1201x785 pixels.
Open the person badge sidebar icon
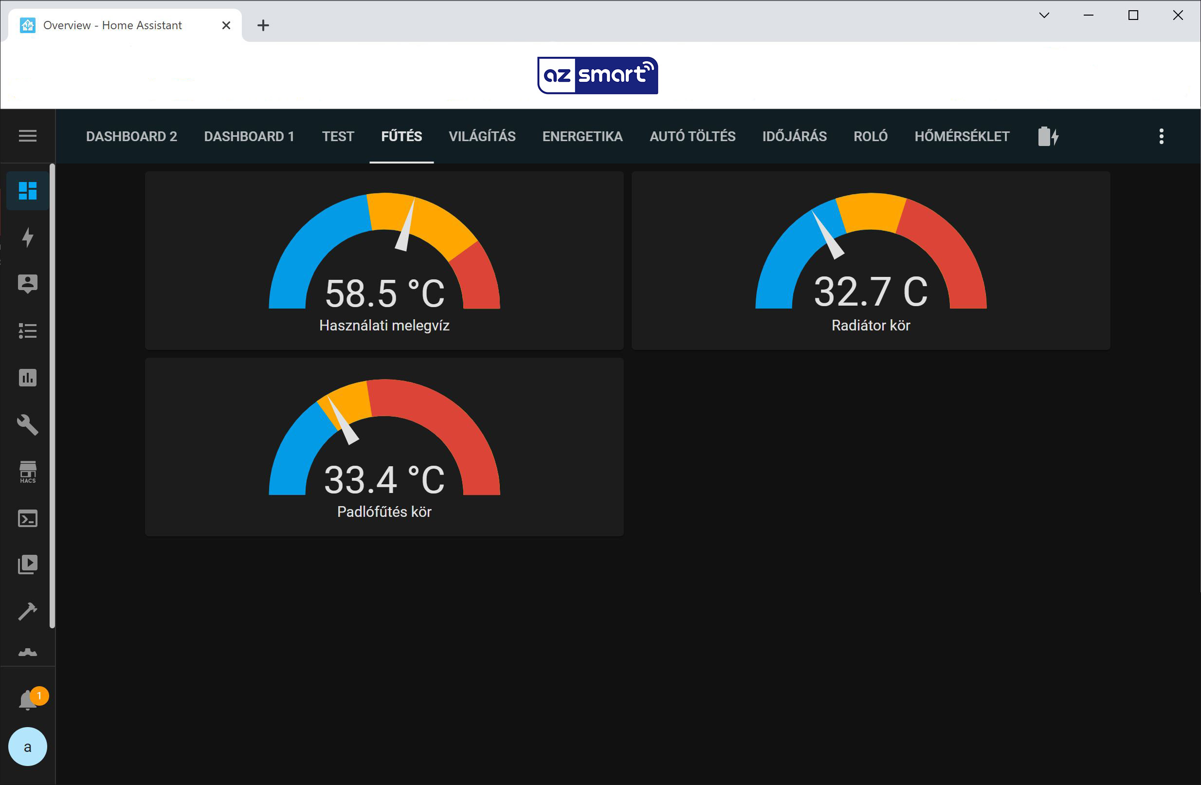pyautogui.click(x=28, y=284)
